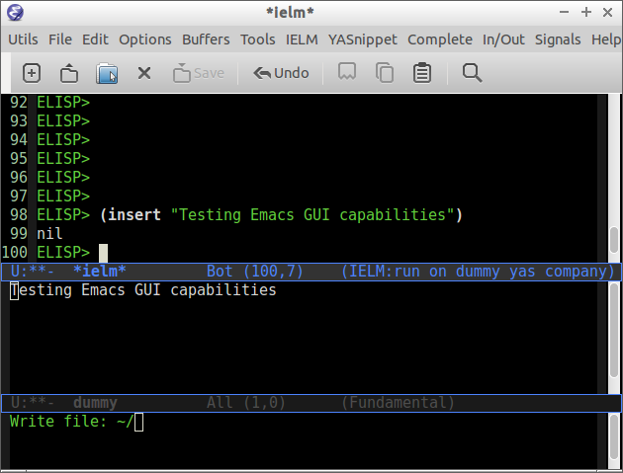Screen dimensions: 623x473
Task: Click the Emacs logo in title bar
Action: click(15, 12)
